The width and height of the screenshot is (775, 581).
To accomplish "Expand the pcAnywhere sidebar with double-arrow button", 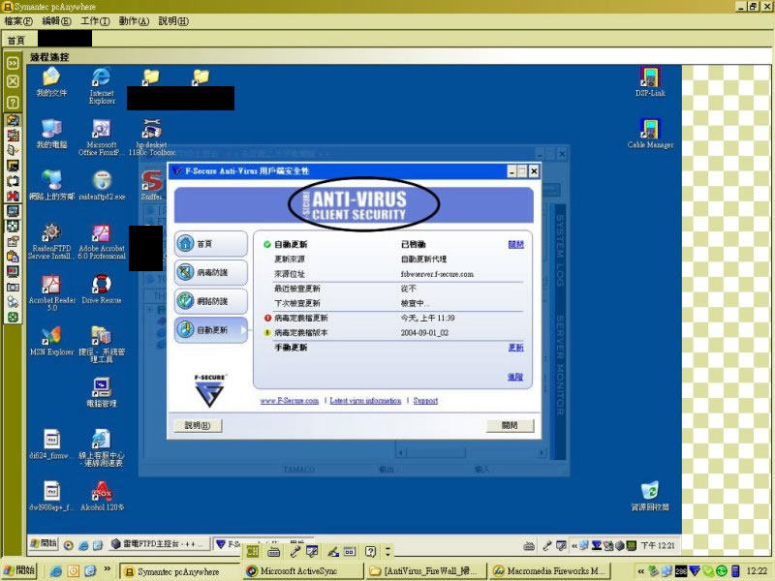I will point(13,63).
